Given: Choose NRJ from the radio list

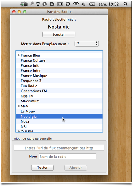Looking at the screenshot, I should click(59, 126).
